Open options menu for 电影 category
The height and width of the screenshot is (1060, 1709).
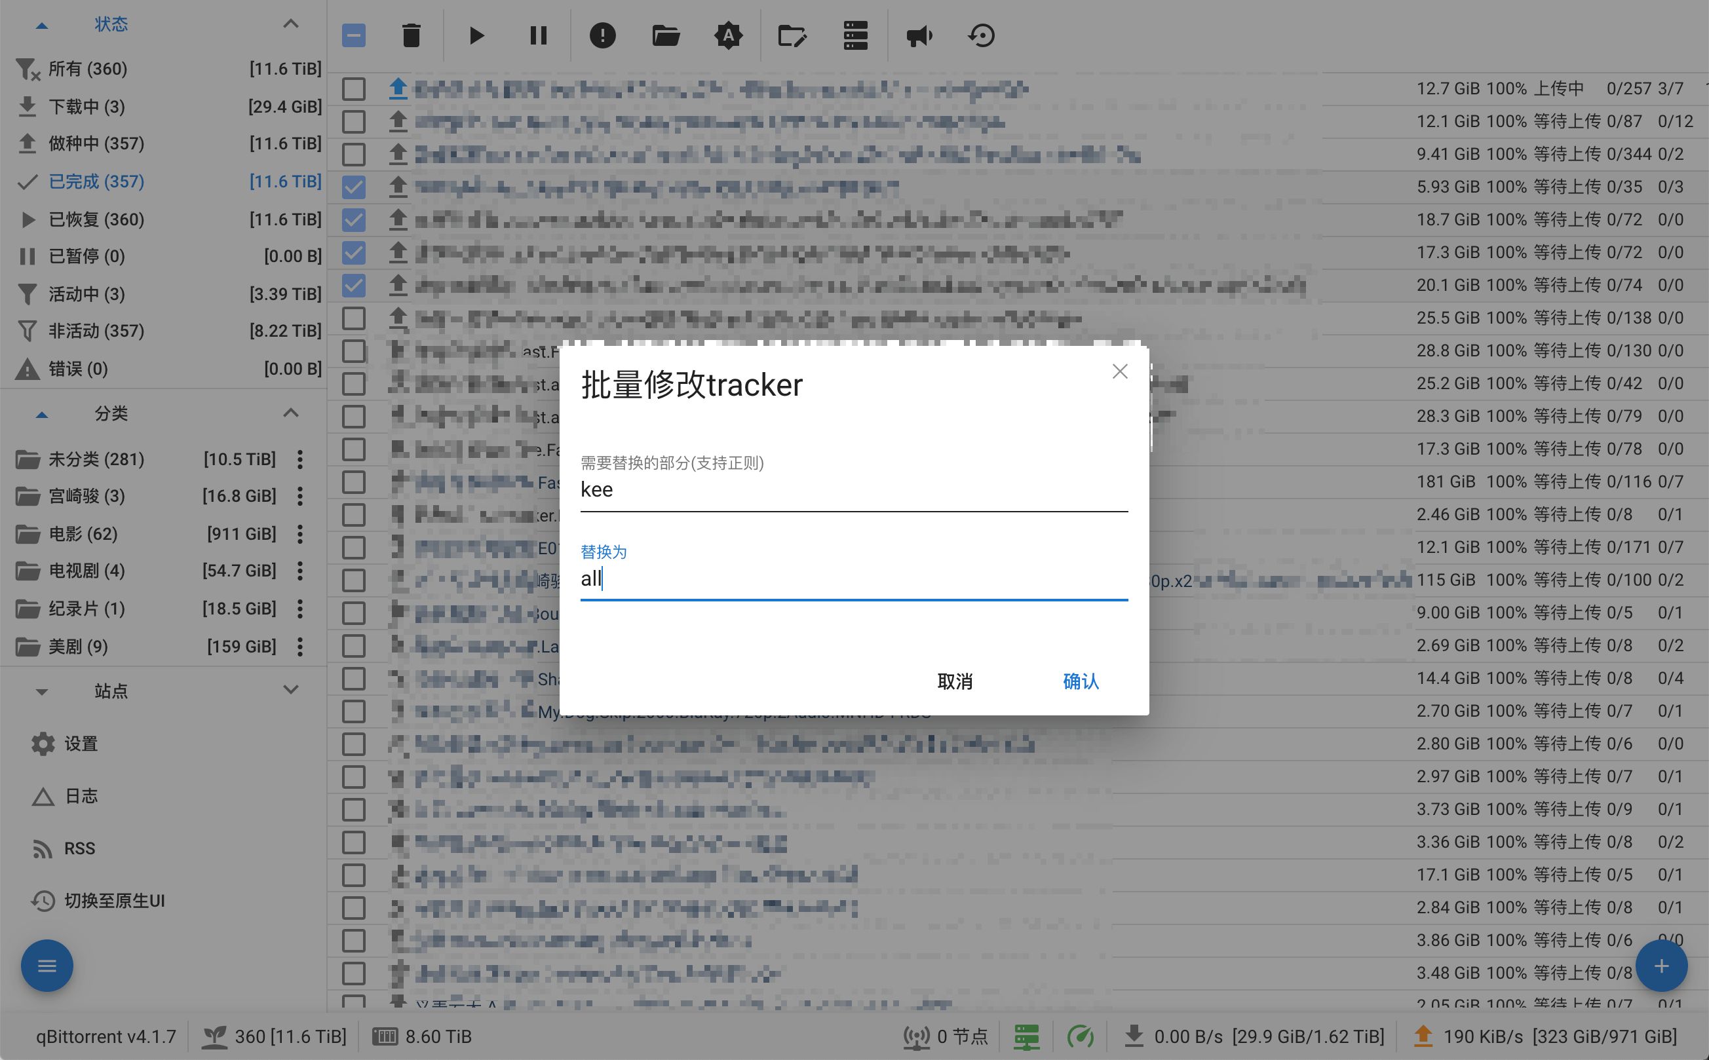[300, 534]
